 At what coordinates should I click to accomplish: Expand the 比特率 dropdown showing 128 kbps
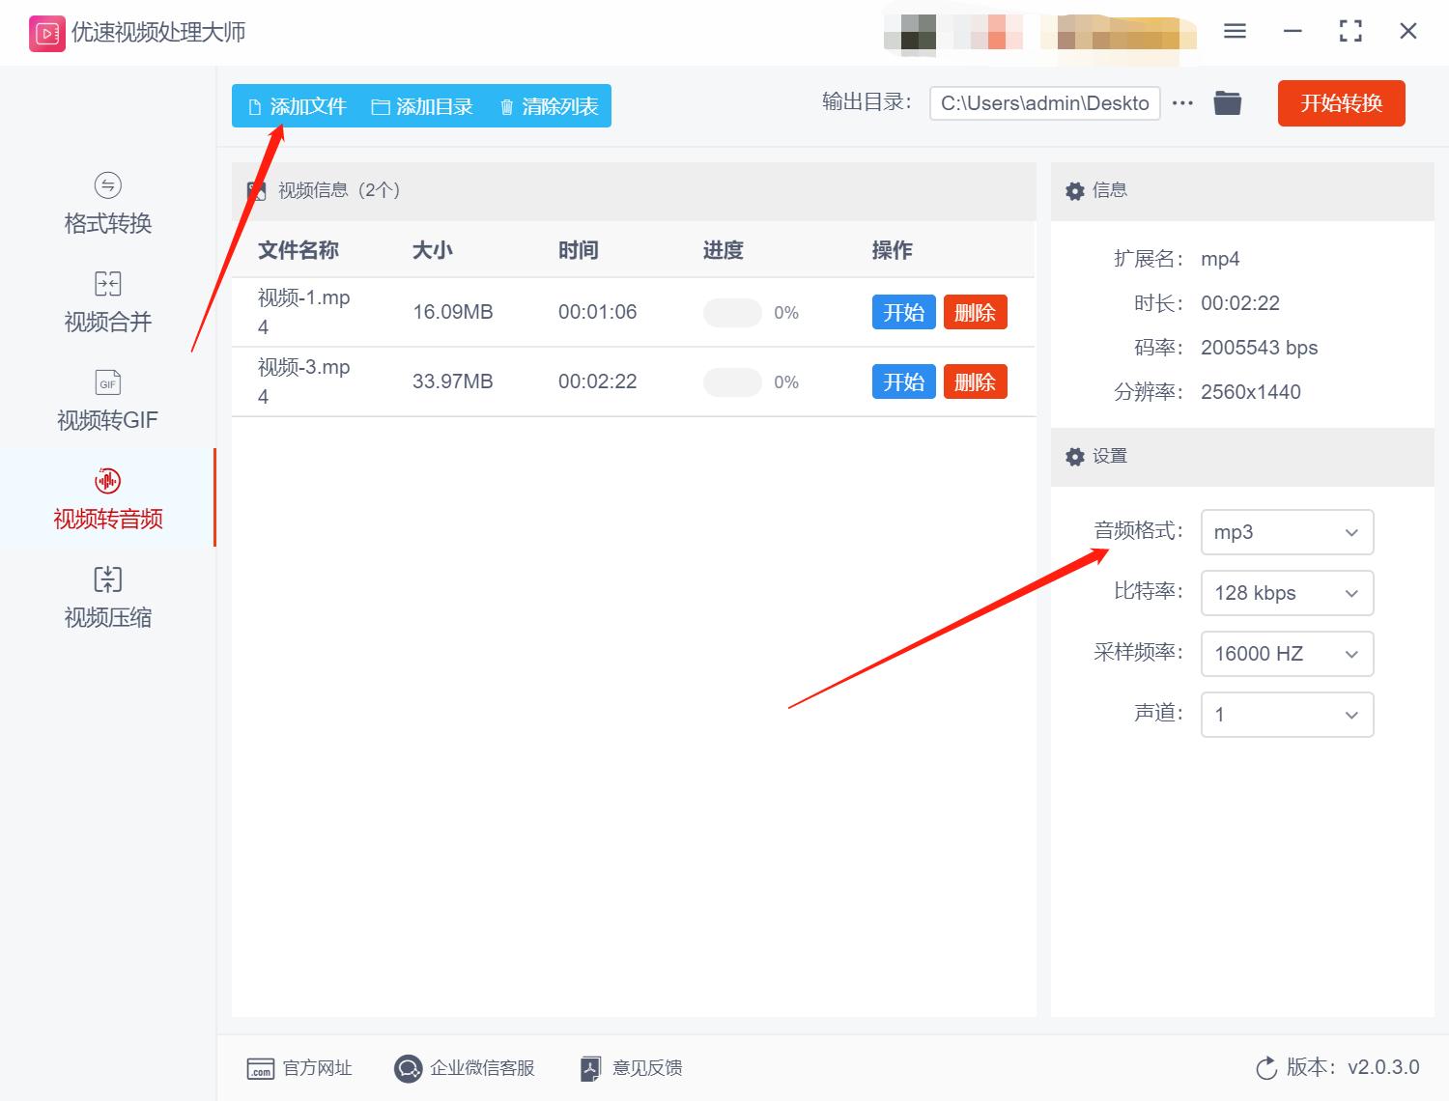pos(1287,593)
